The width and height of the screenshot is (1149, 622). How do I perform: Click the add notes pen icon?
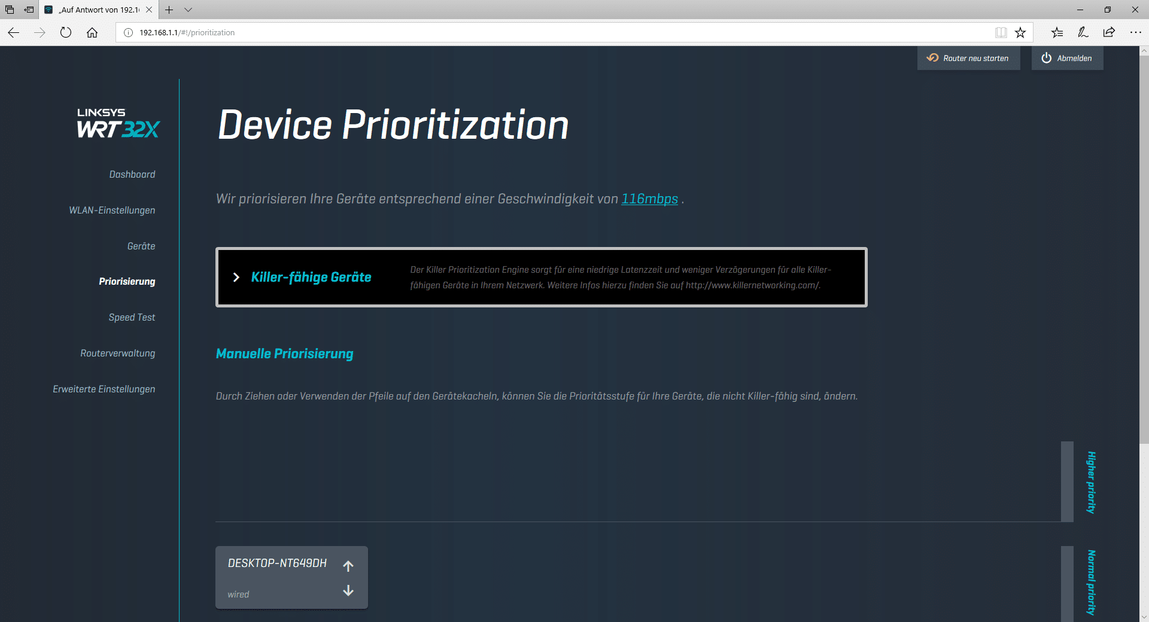click(x=1083, y=33)
